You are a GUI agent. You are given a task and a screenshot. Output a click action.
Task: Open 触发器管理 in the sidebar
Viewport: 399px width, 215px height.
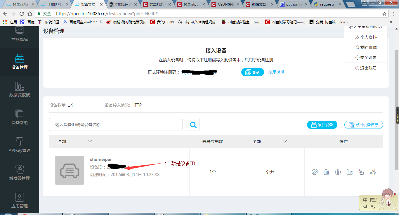[20, 173]
